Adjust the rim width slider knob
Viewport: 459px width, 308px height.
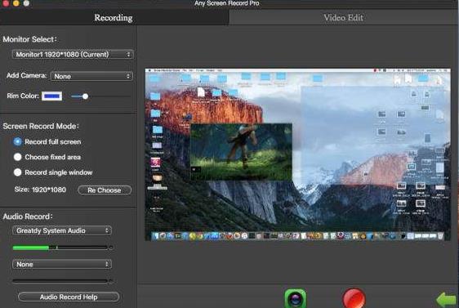(x=85, y=96)
